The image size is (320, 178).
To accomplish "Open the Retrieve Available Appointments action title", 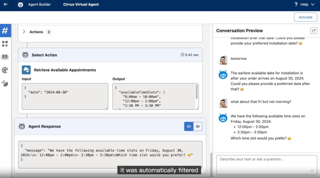I will click(x=65, y=70).
